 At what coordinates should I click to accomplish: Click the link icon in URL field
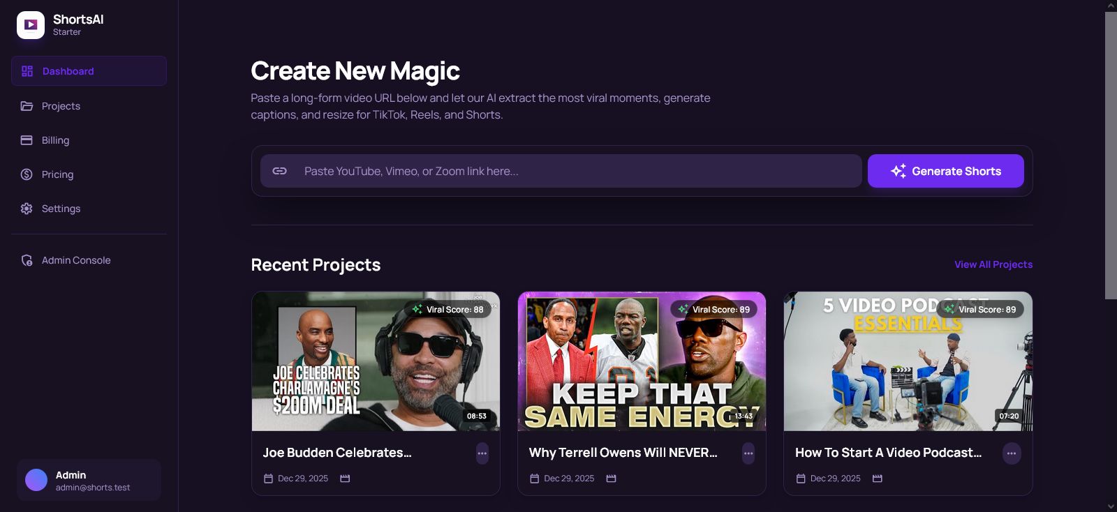[279, 171]
